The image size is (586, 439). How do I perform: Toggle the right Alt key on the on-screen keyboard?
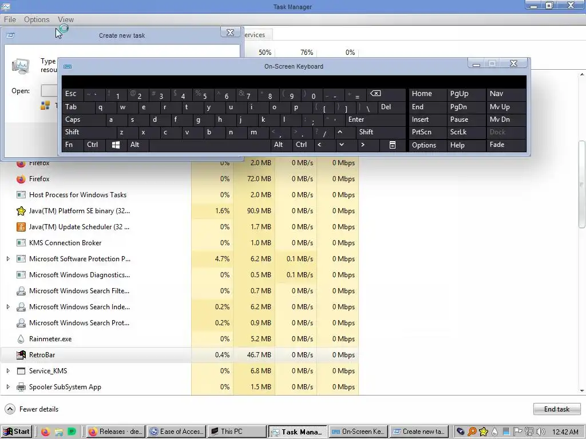coord(280,145)
